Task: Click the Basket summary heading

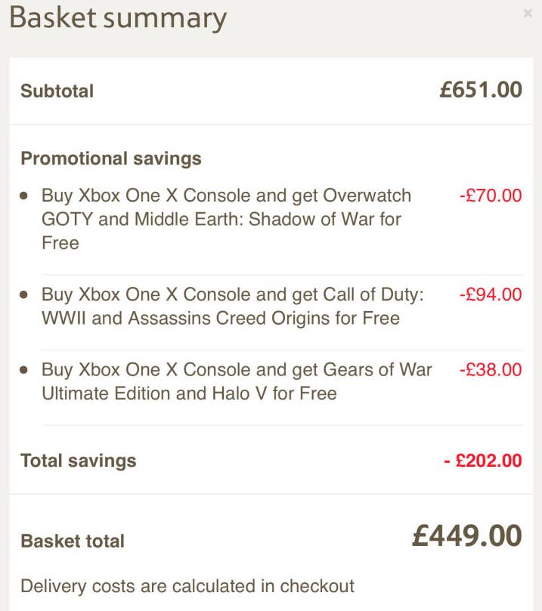Action: [x=117, y=17]
